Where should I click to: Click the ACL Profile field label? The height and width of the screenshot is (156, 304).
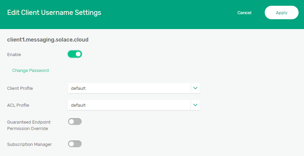point(18,105)
